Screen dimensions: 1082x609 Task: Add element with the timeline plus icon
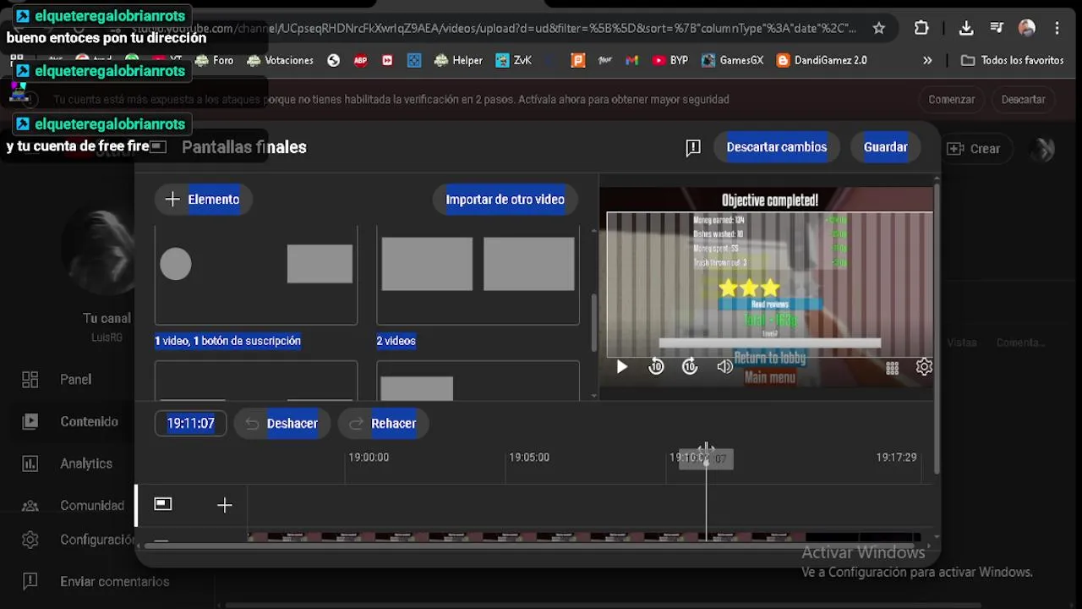224,505
